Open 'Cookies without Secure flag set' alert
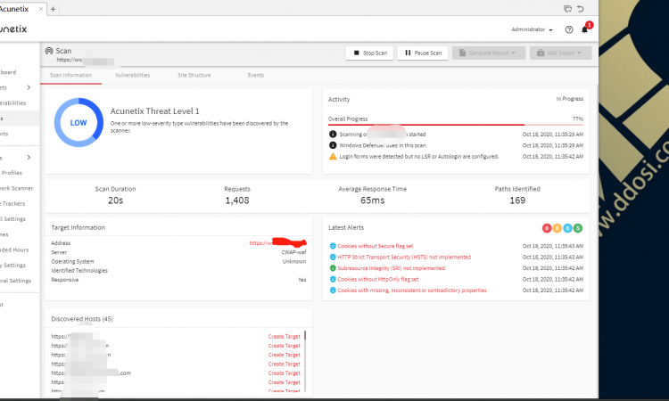Screen dimensions: 669x401 pos(375,246)
